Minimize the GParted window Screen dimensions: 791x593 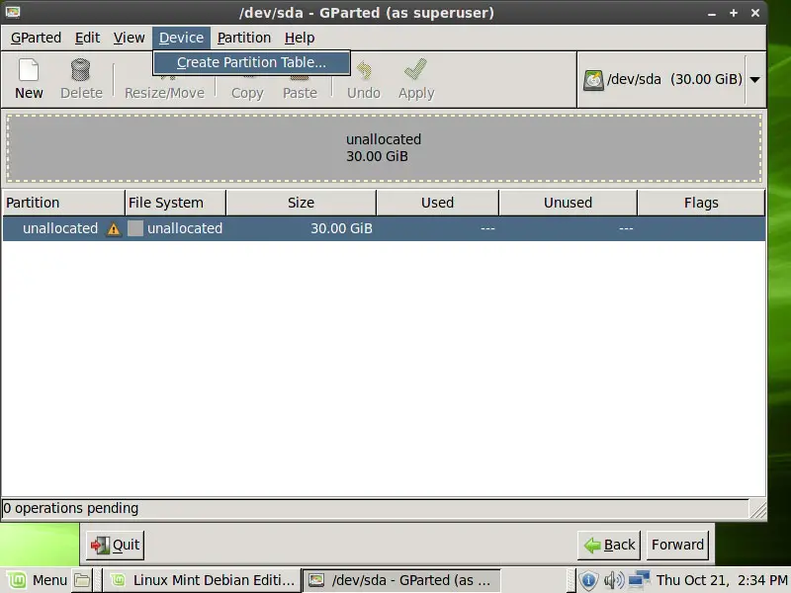click(711, 13)
